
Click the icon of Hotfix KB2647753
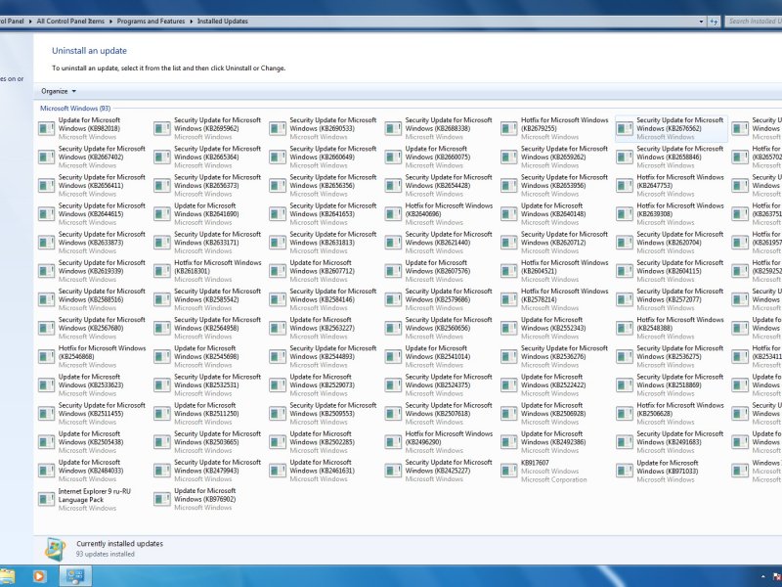625,186
